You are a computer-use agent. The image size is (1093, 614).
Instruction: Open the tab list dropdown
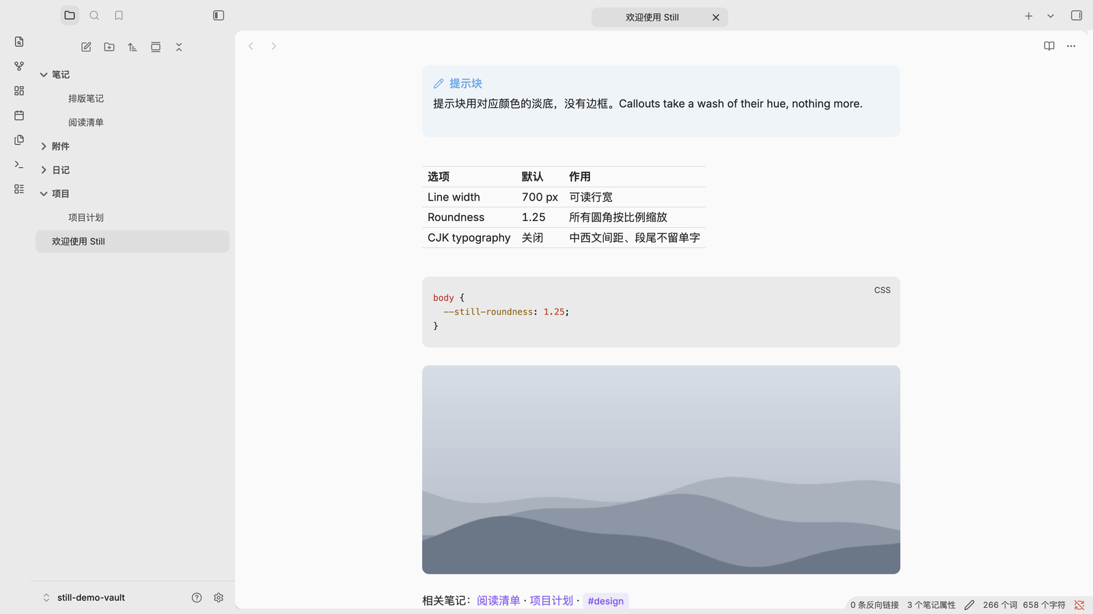1051,16
